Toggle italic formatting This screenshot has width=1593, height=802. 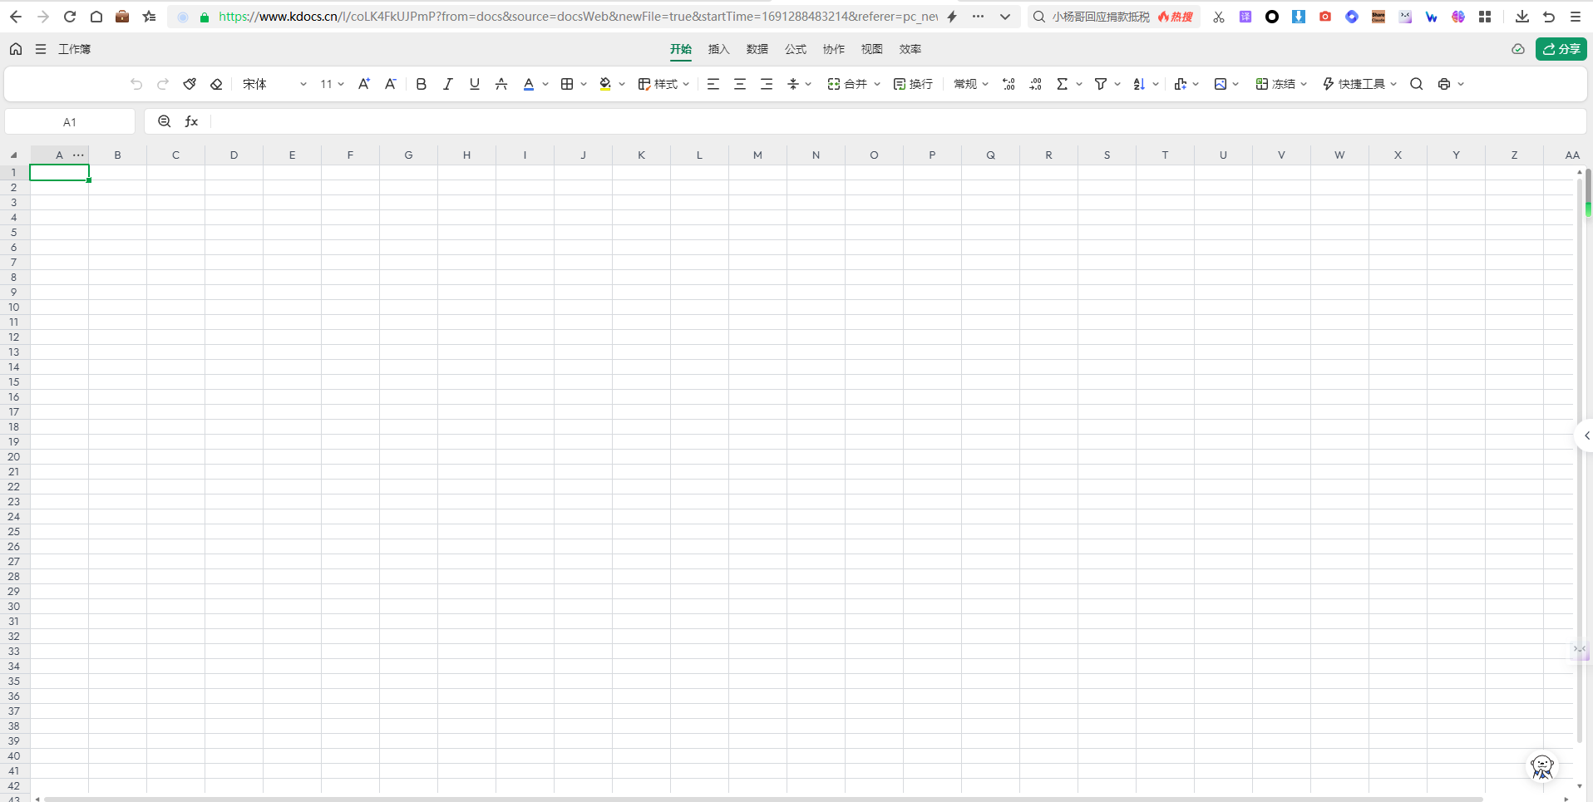point(448,84)
